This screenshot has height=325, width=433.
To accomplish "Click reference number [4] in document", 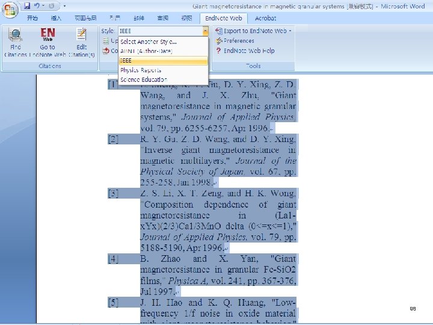I will 113,259.
